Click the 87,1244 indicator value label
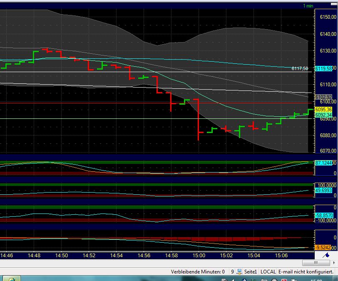338x281 pixels. click(323, 163)
